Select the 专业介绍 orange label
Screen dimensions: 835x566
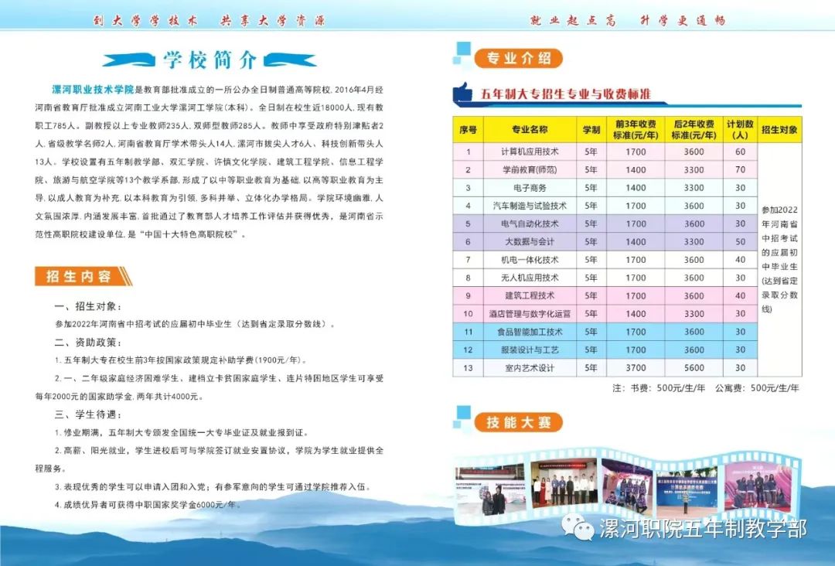tap(518, 58)
